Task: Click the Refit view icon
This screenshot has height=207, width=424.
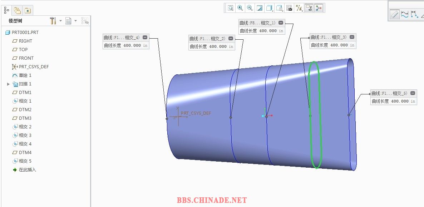Action: point(231,8)
